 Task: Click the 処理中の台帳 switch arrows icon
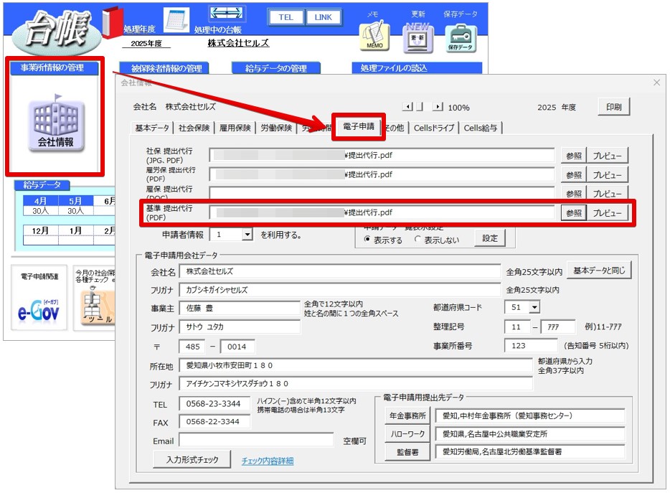pos(227,14)
